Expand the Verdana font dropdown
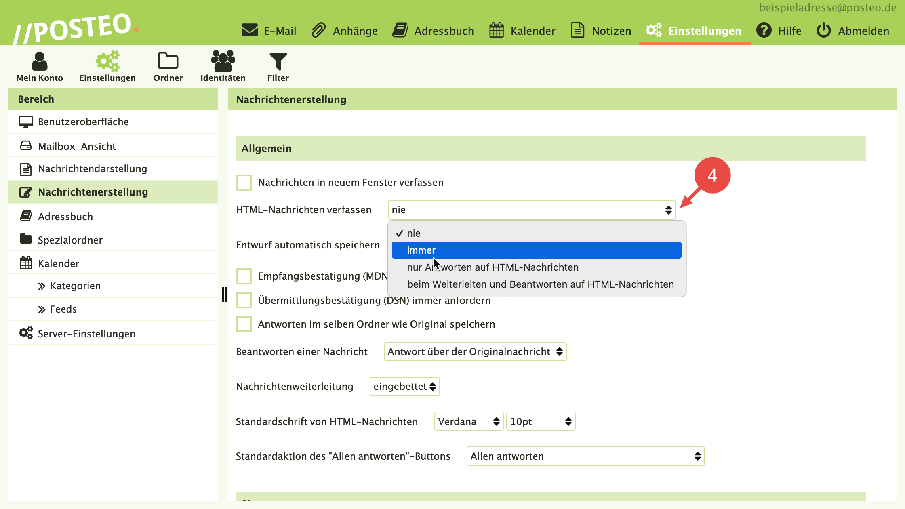 [x=468, y=421]
